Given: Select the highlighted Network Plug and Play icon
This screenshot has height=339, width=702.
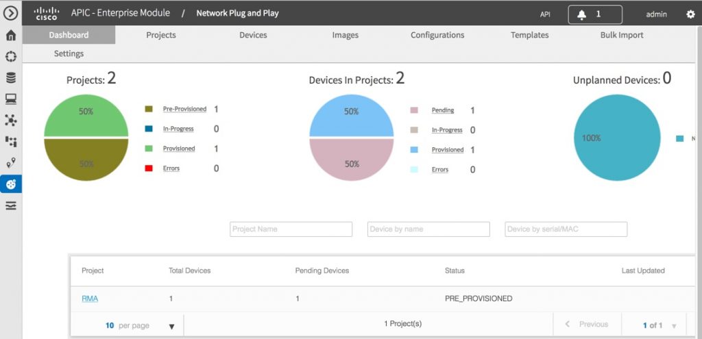Looking at the screenshot, I should pyautogui.click(x=11, y=184).
